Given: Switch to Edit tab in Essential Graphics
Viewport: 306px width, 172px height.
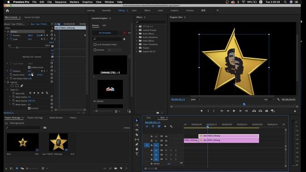Looking at the screenshot, I should click(104, 25).
